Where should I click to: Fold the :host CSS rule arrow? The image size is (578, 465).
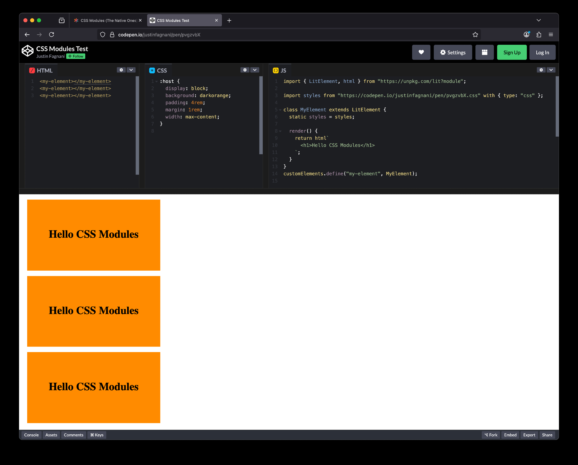tap(157, 82)
